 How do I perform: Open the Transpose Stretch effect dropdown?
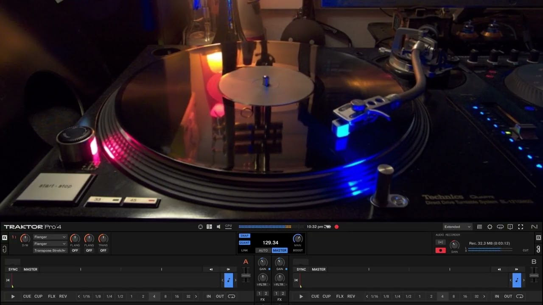click(50, 250)
